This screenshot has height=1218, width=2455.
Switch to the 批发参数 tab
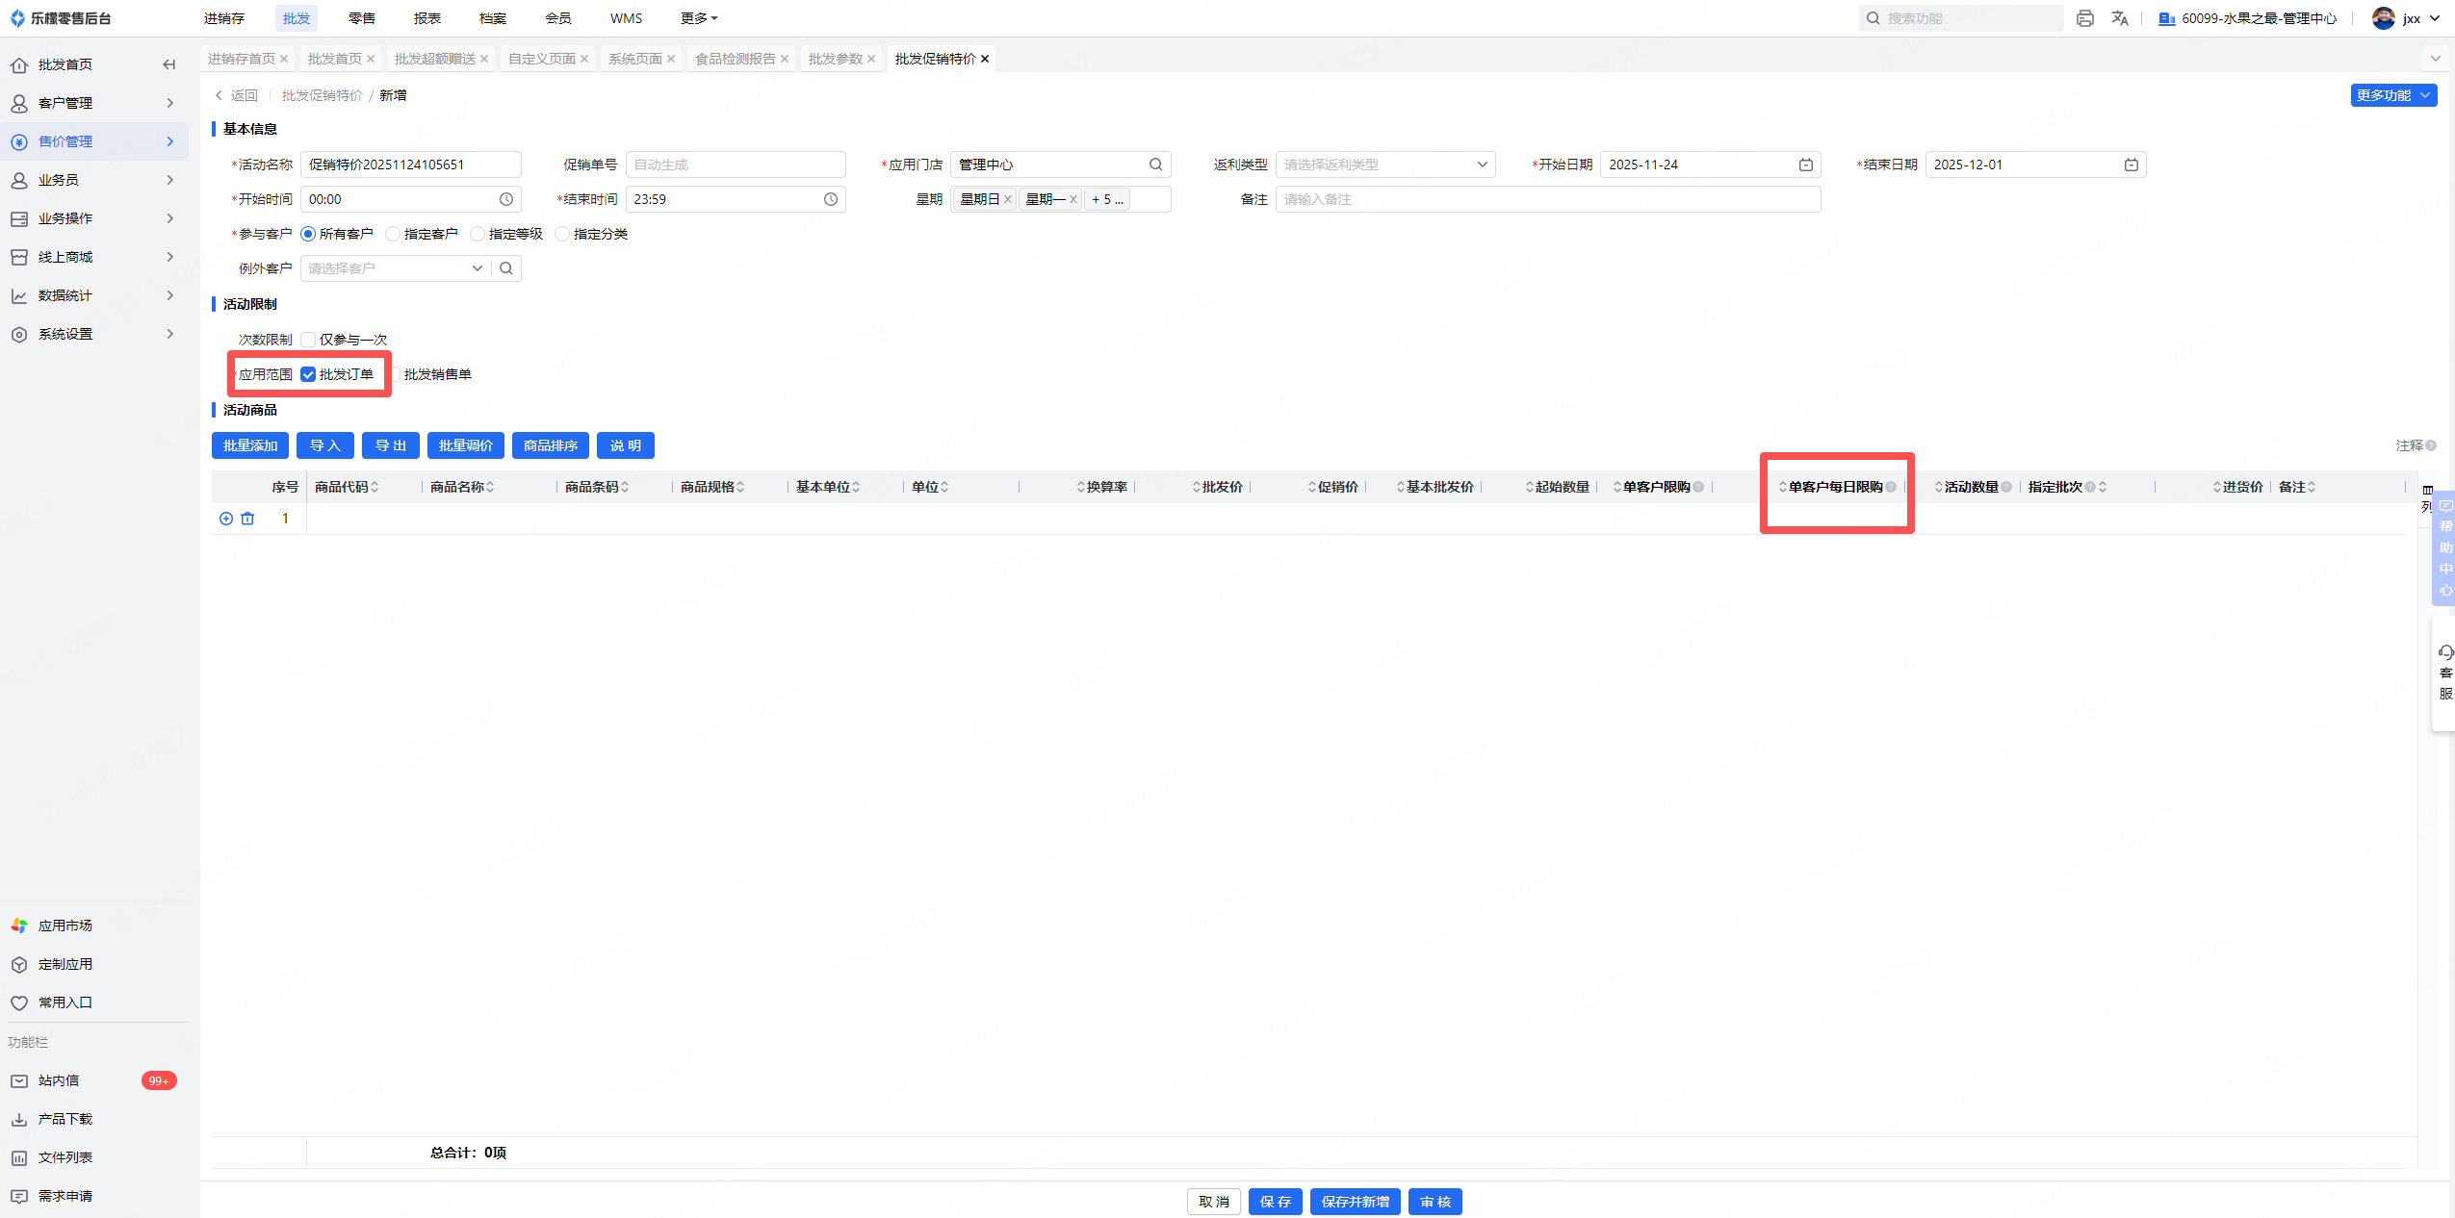coord(835,59)
